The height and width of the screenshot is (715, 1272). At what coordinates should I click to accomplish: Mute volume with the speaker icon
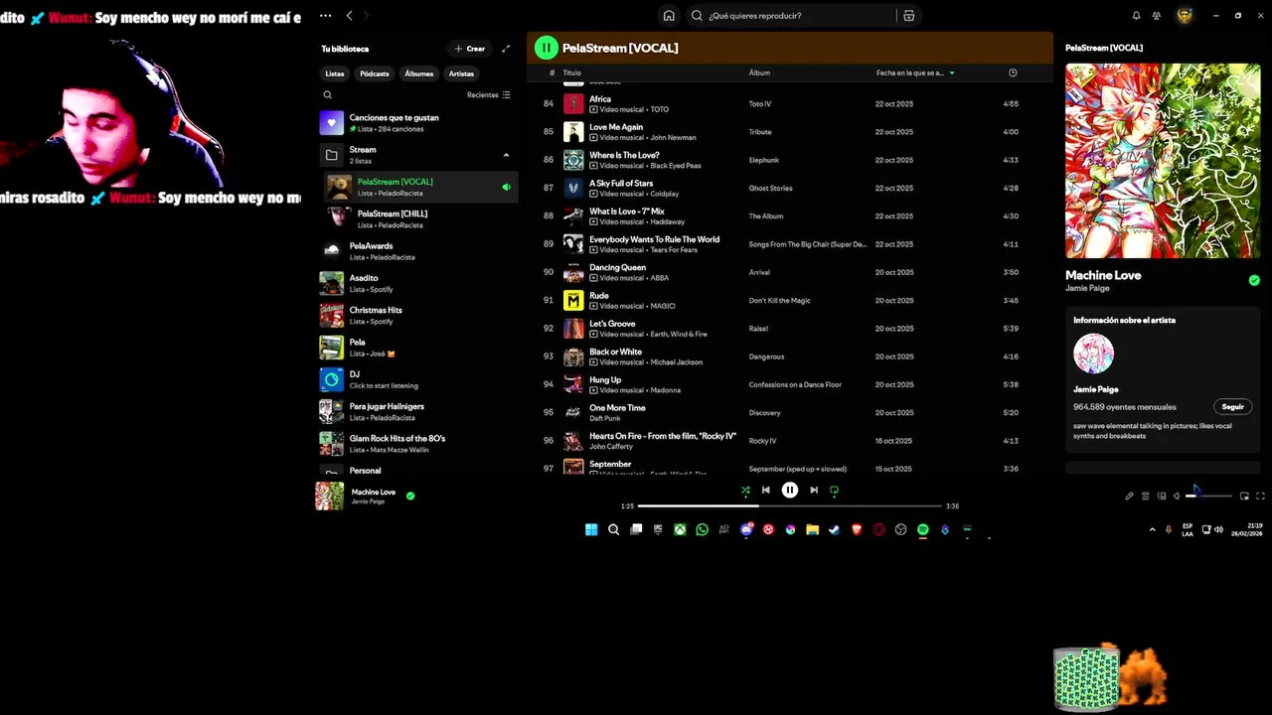point(1177,496)
